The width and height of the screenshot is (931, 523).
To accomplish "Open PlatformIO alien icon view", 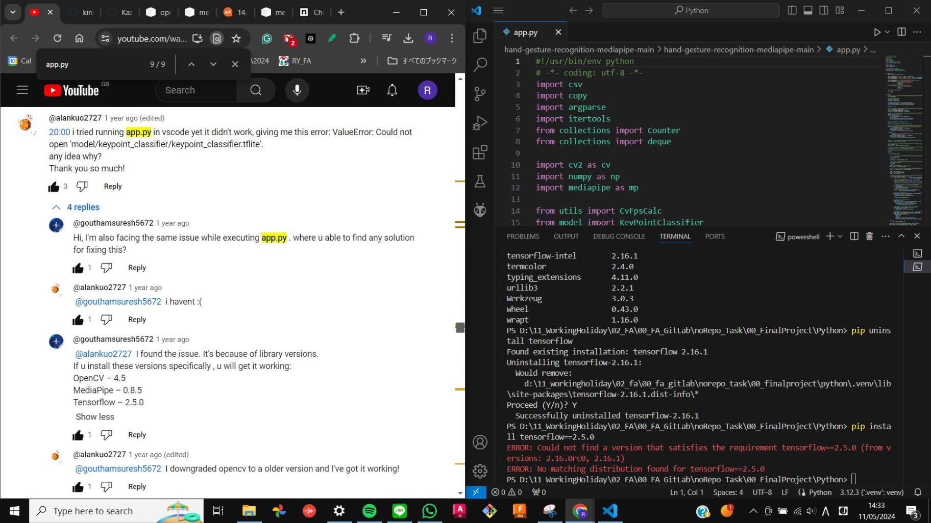I will [x=480, y=210].
